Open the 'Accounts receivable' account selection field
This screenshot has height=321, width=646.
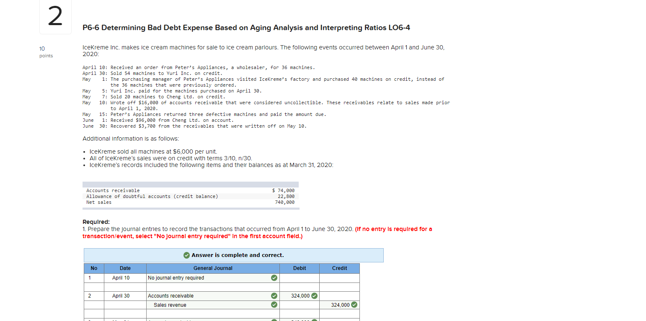coord(201,295)
